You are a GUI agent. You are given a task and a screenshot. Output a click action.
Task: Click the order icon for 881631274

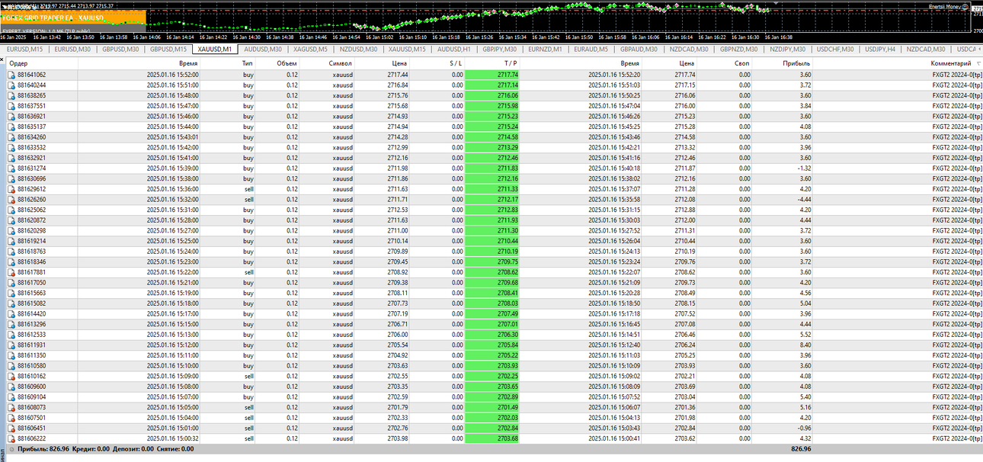11,168
